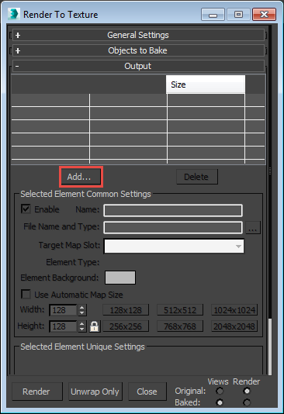Expand the Objects to Bake rollout
This screenshot has width=284, height=414.
tap(138, 50)
